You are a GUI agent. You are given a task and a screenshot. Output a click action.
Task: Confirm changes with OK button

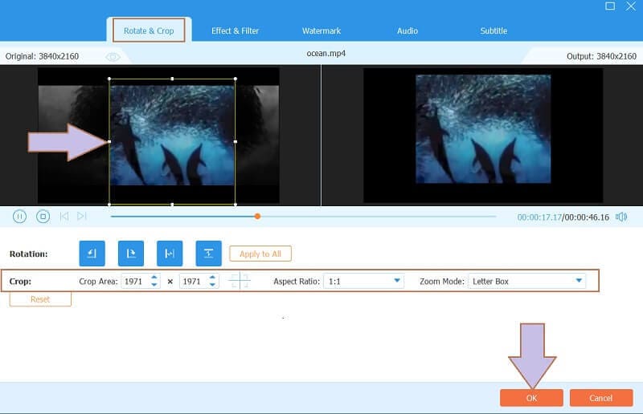(531, 398)
